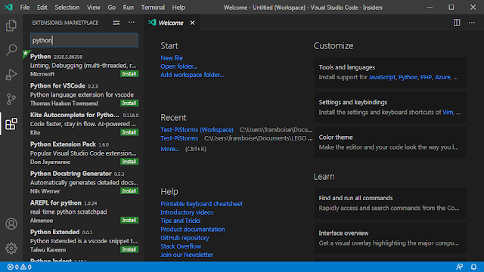Open notifications bell in status bar
The width and height of the screenshot is (484, 272).
pyautogui.click(x=473, y=267)
